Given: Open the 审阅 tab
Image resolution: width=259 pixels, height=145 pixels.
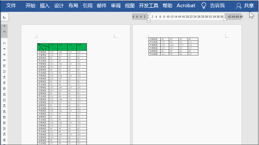Looking at the screenshot, I should pos(116,6).
